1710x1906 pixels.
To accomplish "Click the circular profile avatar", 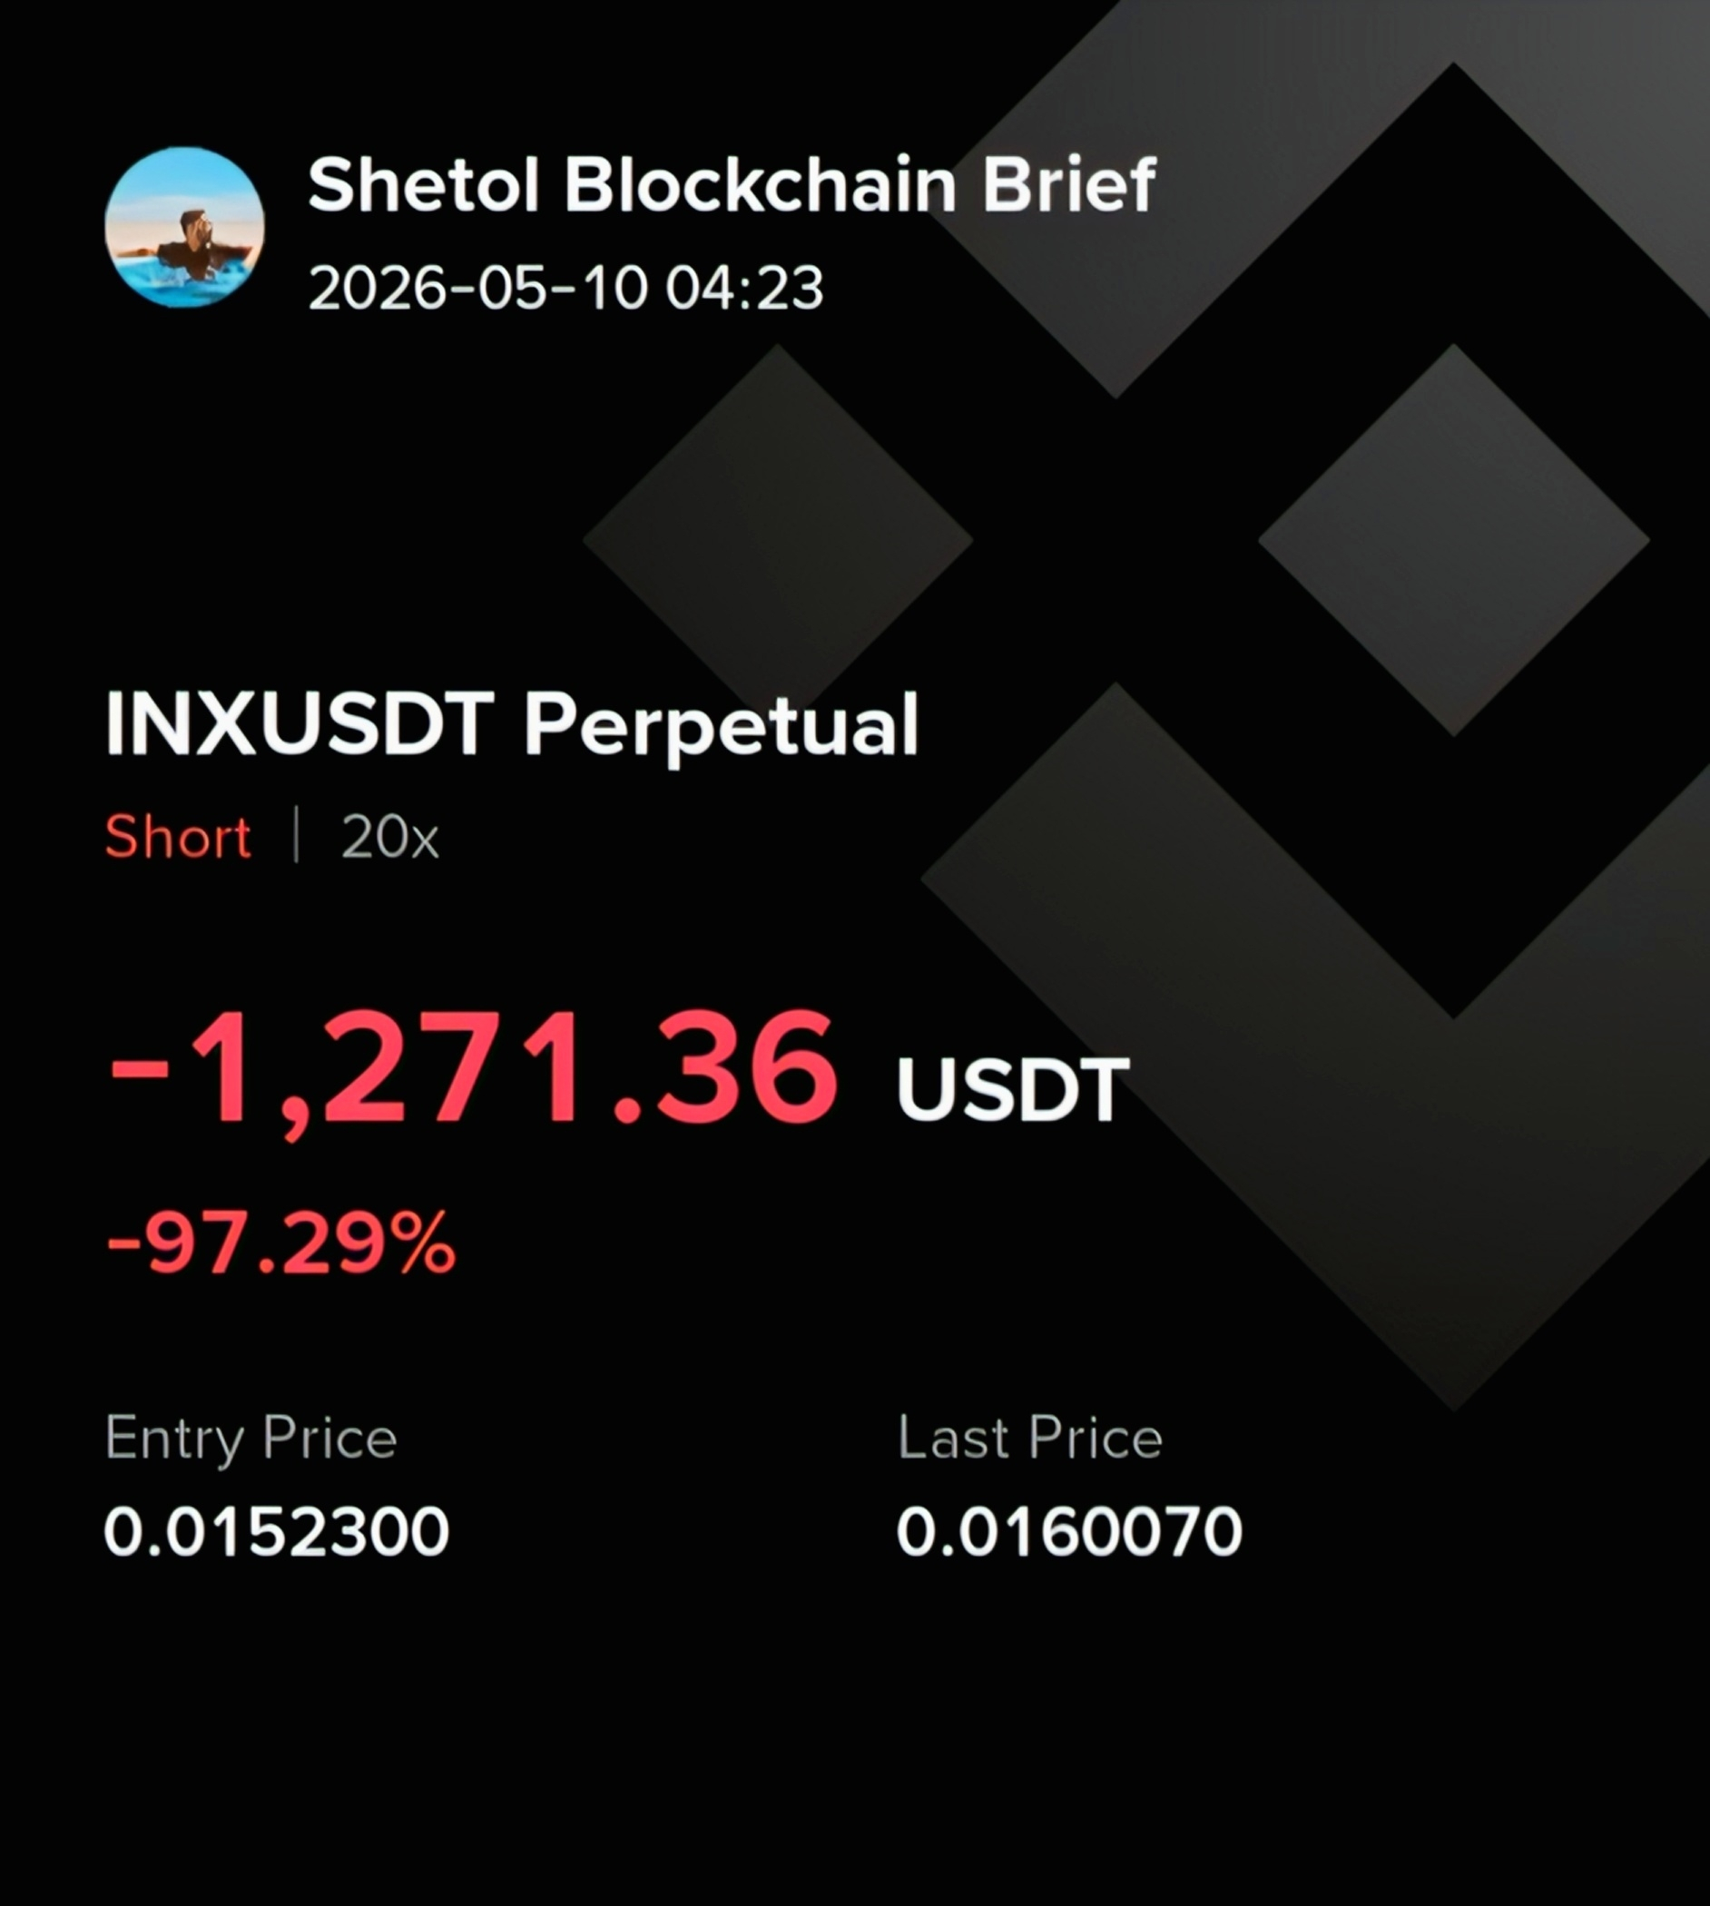I will coord(184,227).
